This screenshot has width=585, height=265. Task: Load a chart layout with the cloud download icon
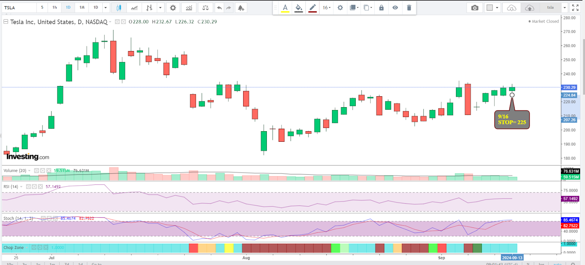512,8
